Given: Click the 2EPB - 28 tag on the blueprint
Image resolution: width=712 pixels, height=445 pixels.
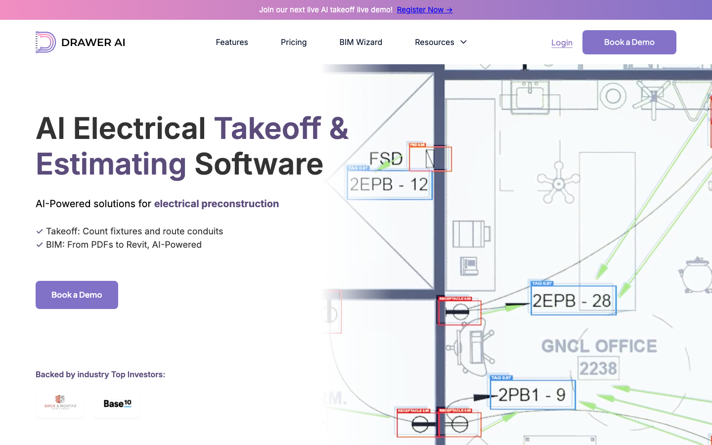Looking at the screenshot, I should [573, 300].
